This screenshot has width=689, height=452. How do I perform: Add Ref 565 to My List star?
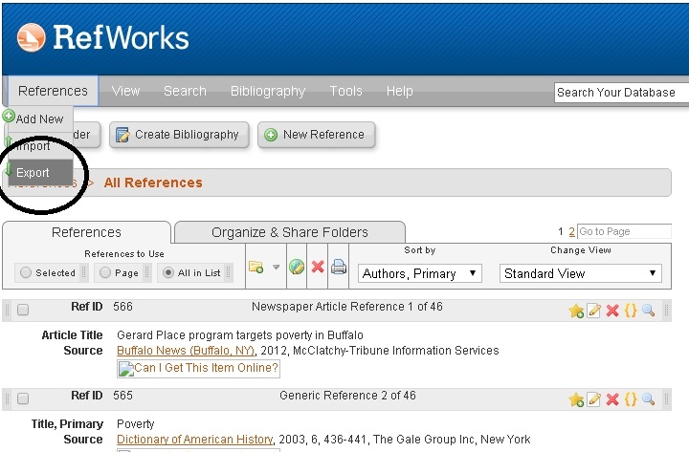(x=576, y=399)
